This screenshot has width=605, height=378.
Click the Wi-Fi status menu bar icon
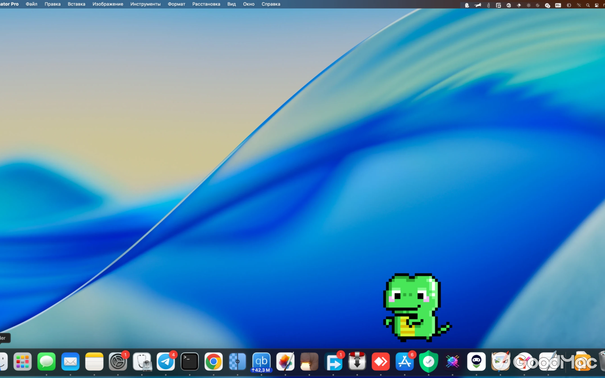coord(579,5)
